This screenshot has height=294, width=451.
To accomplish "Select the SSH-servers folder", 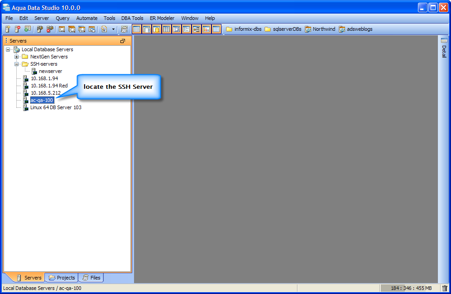I will point(44,64).
